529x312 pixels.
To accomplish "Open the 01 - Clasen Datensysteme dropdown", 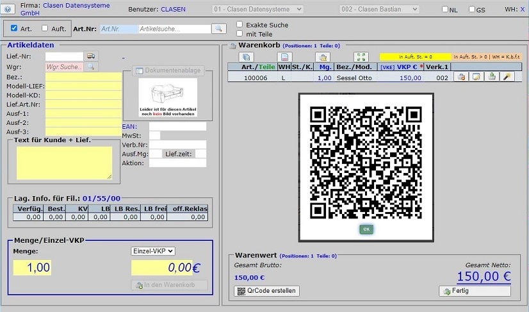I will (257, 9).
